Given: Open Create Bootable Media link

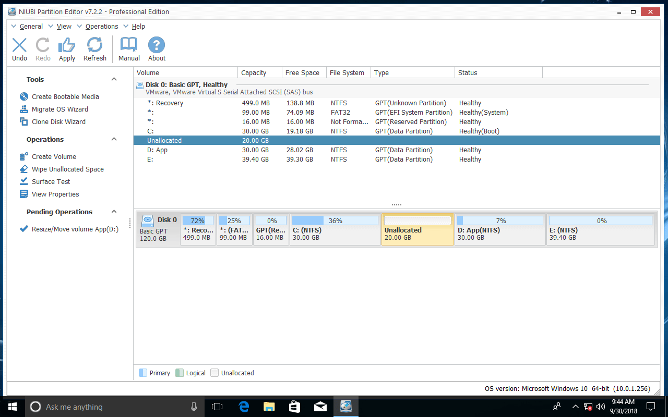Looking at the screenshot, I should [x=65, y=96].
